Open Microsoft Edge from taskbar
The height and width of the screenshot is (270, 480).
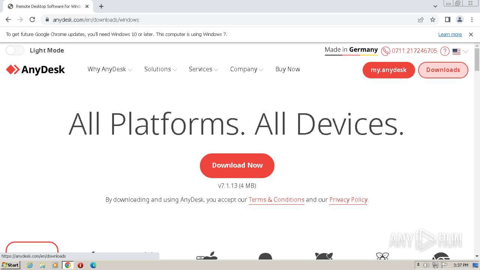click(93, 265)
